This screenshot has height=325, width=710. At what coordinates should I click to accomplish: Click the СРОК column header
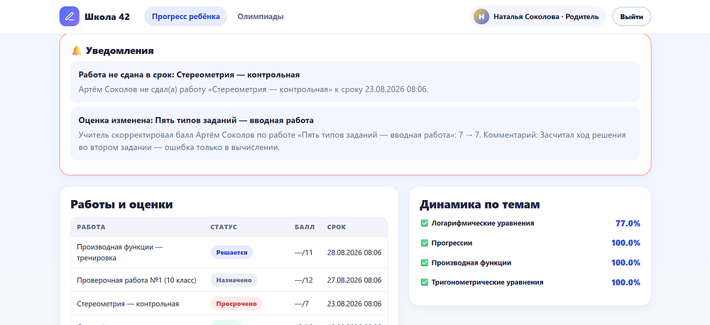point(337,227)
